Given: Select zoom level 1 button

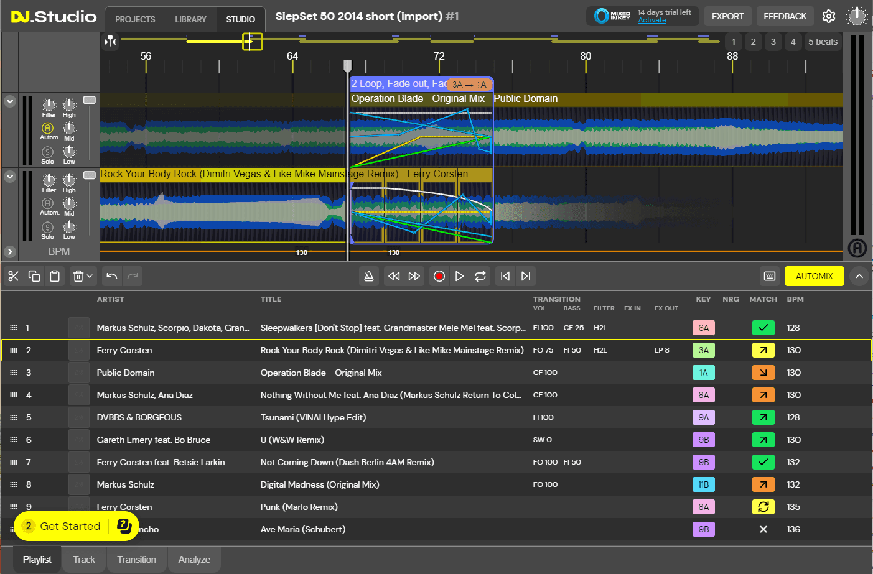Looking at the screenshot, I should [734, 42].
